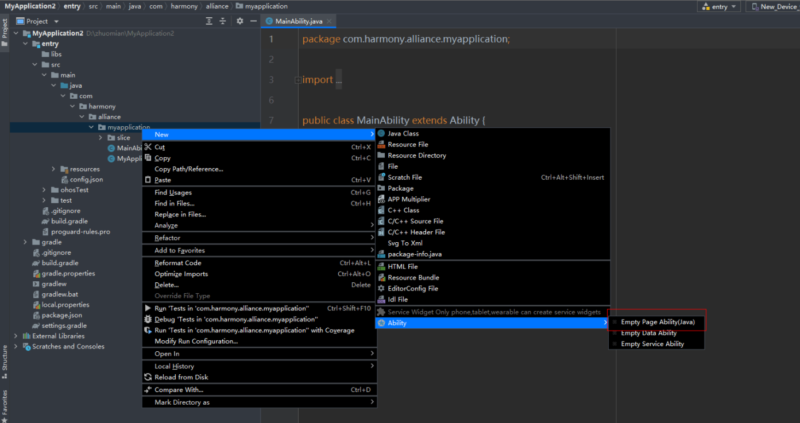Expand Scratches and Consoles node

(x=16, y=347)
